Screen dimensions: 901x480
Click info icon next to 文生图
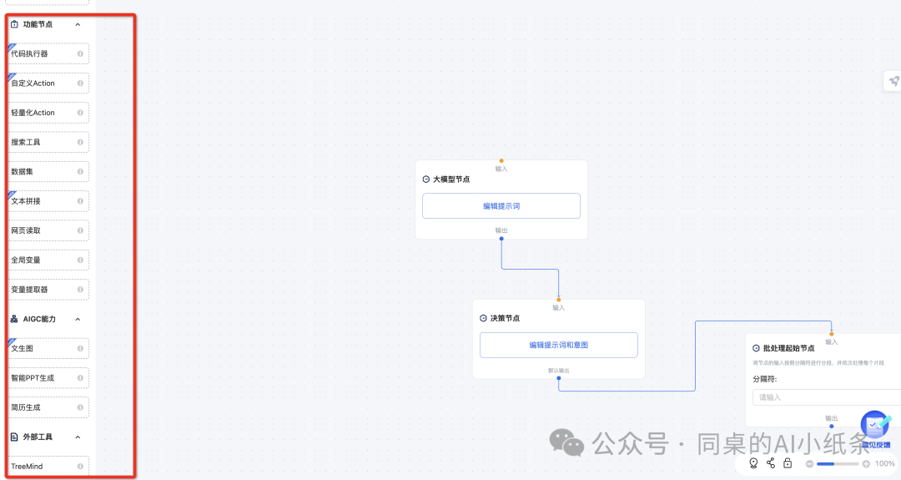point(80,348)
